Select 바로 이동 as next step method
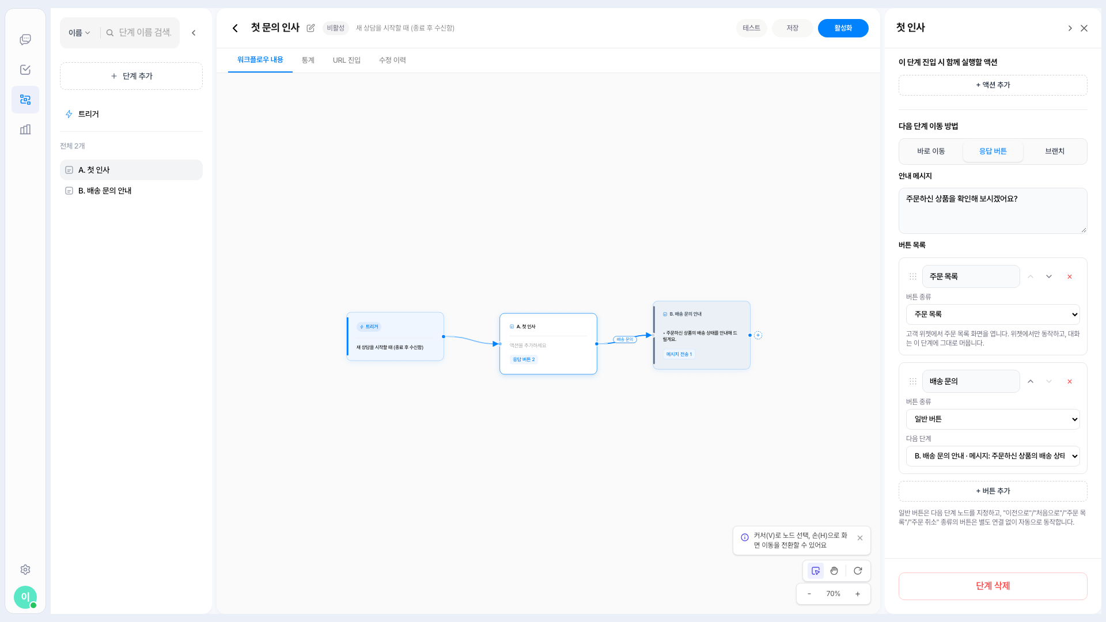Viewport: 1106px width, 622px height. pyautogui.click(x=931, y=151)
